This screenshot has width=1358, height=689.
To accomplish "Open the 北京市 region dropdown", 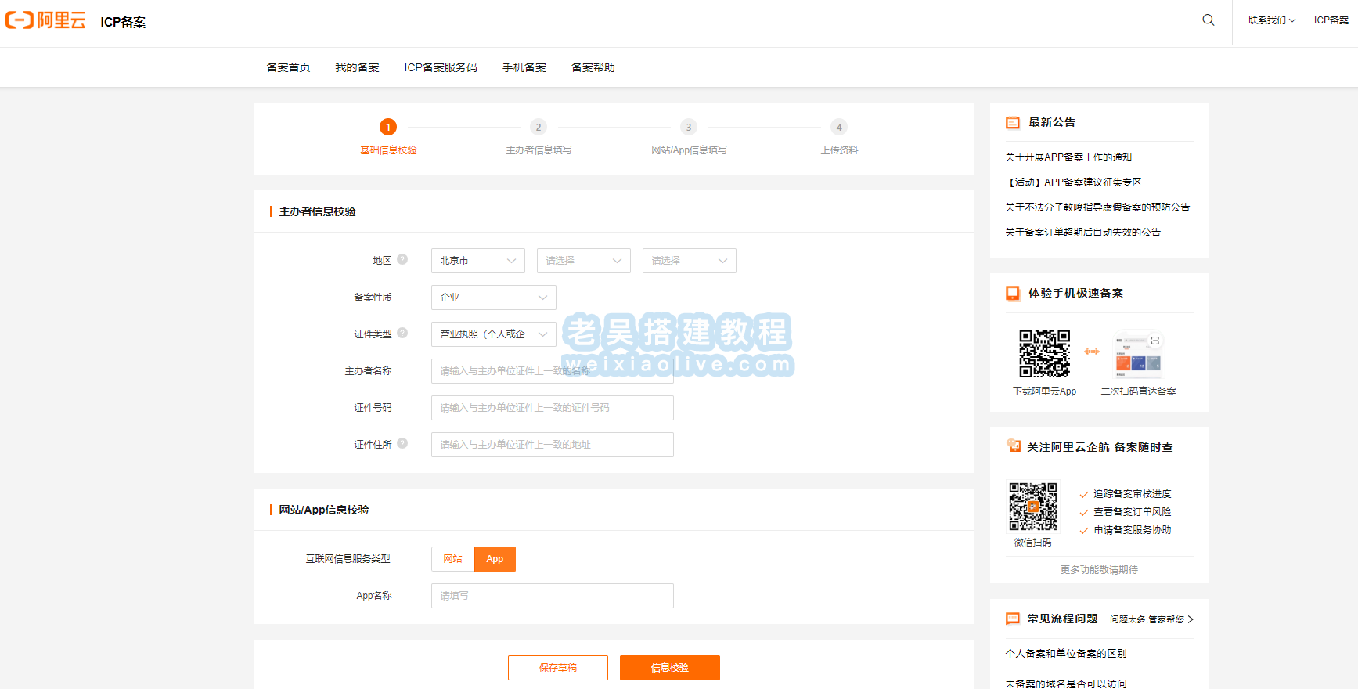I will click(x=478, y=261).
